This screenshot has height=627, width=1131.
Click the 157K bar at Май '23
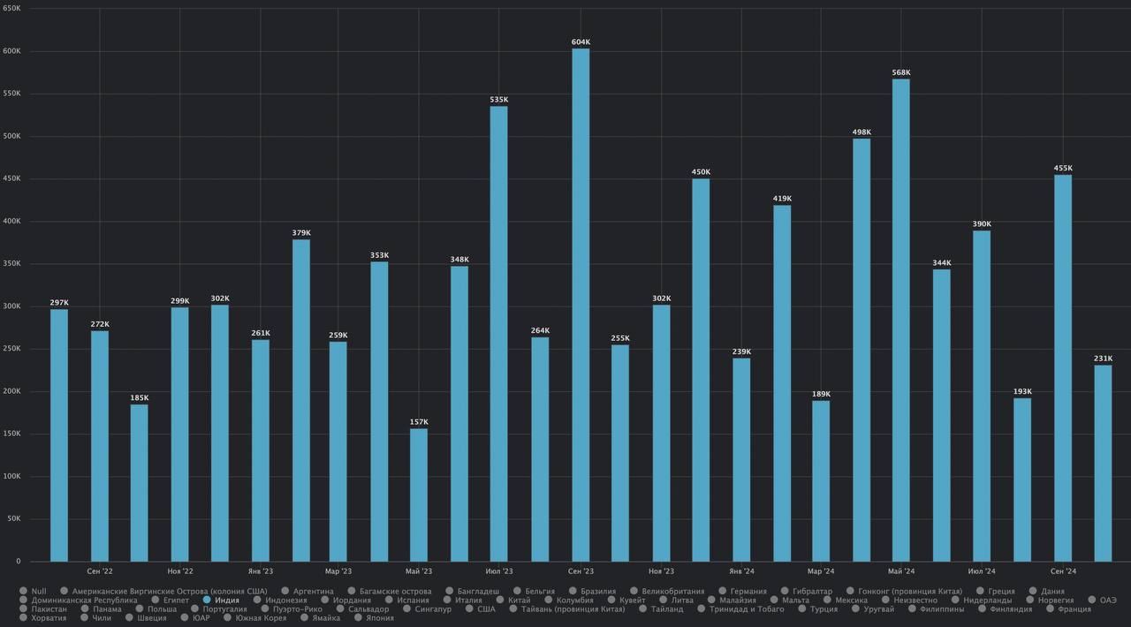[419, 495]
